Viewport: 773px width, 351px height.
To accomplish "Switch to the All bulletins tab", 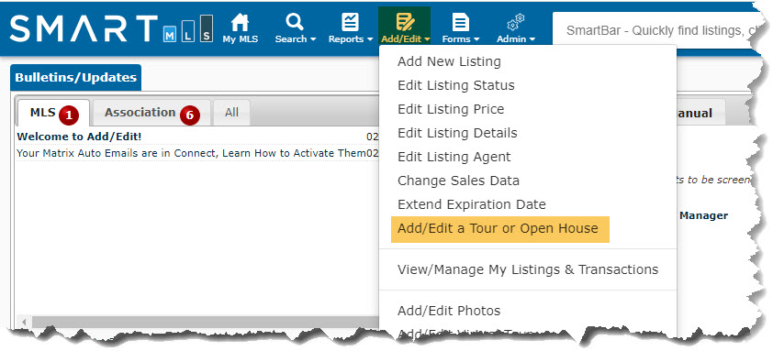I will tap(231, 113).
